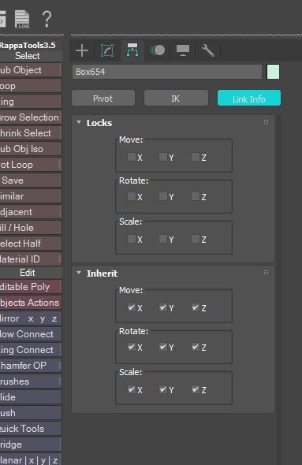The image size is (302, 465).
Task: Click the Select Half button
Action: tap(31, 244)
